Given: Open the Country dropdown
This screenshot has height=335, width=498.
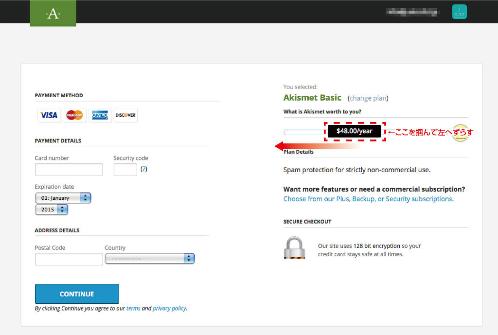Looking at the screenshot, I should click(x=150, y=259).
